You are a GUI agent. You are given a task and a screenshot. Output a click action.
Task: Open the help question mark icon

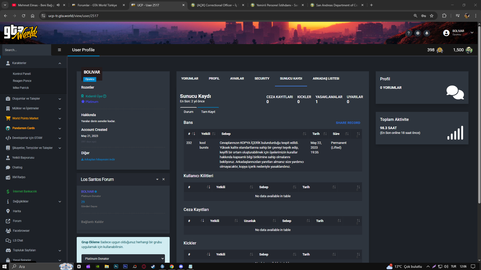409,33
